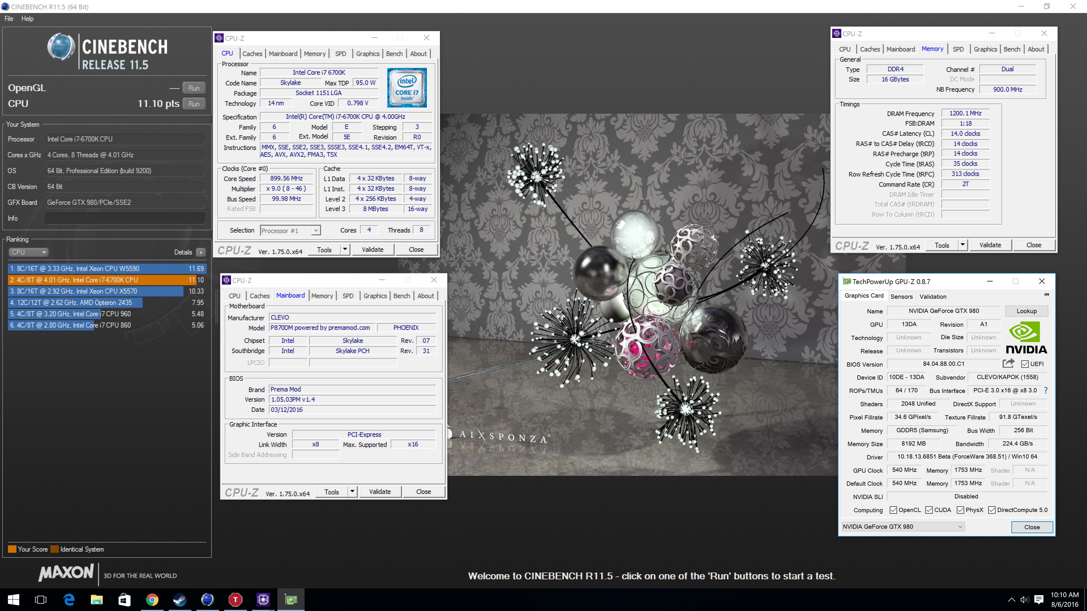
Task: Click the bus interface question mark icon
Action: click(x=1046, y=390)
